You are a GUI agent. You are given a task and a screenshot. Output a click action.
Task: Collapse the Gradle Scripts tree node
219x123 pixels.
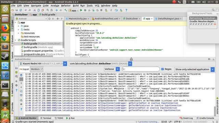click(x=15, y=40)
